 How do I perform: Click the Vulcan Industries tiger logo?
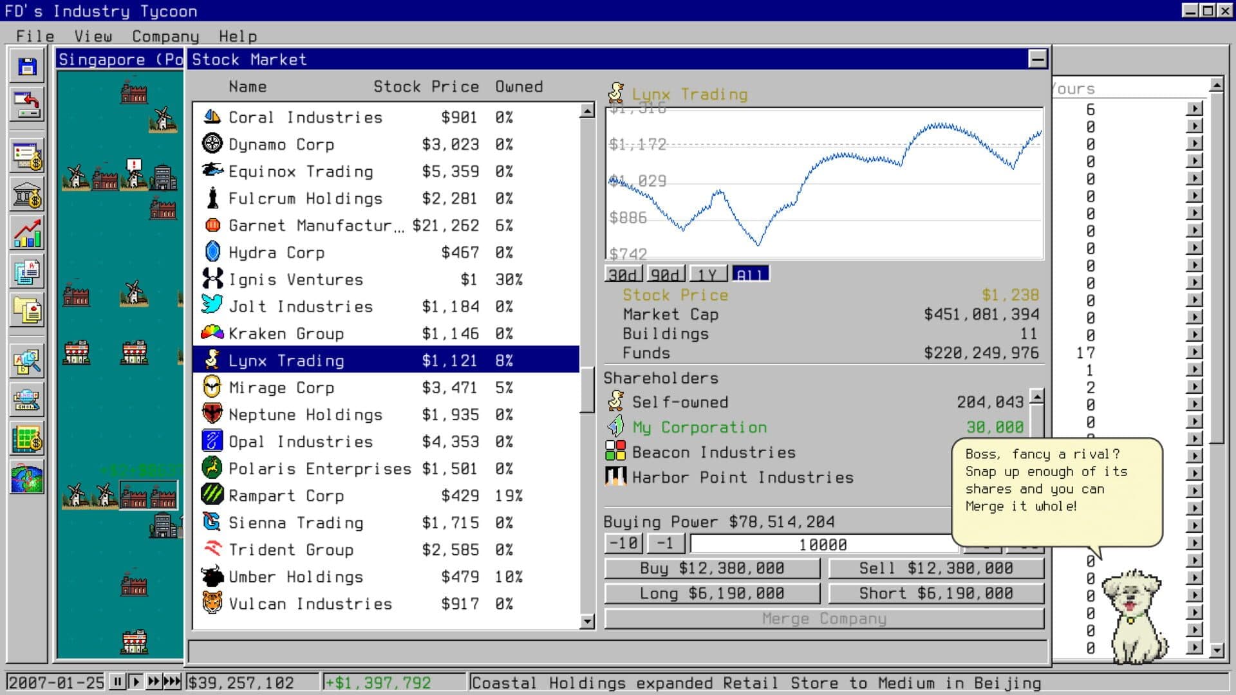click(x=212, y=603)
